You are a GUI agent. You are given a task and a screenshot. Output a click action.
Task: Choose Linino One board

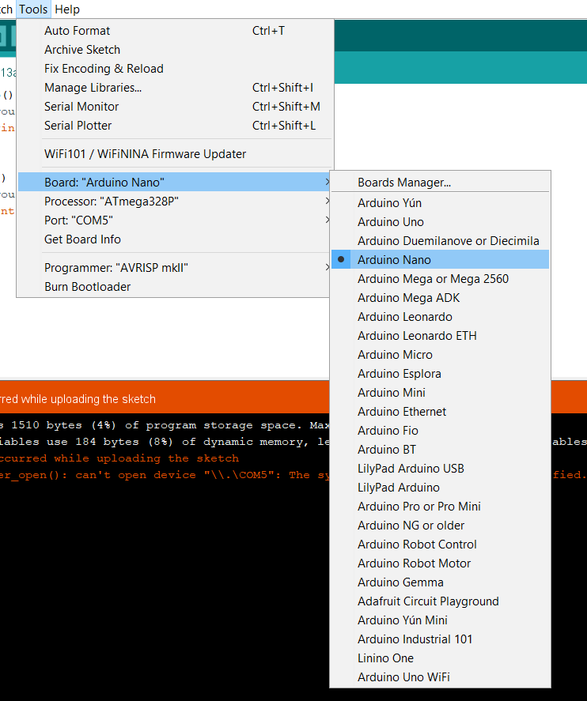[440, 658]
